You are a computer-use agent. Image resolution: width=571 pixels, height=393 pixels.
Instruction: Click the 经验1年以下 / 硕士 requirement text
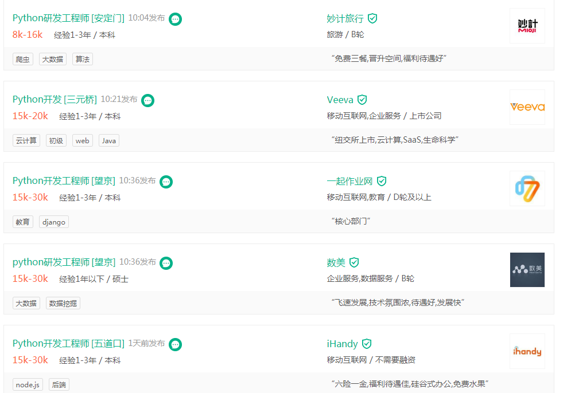(94, 279)
